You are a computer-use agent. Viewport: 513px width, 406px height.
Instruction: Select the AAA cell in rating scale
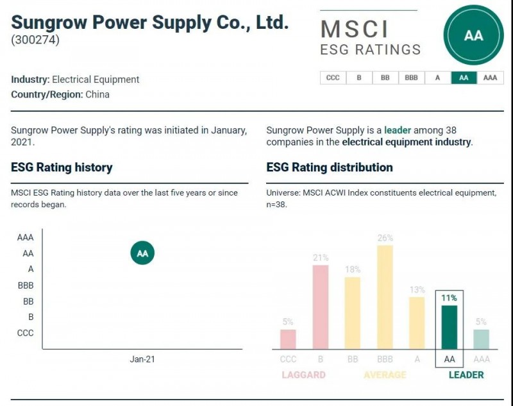click(x=490, y=78)
